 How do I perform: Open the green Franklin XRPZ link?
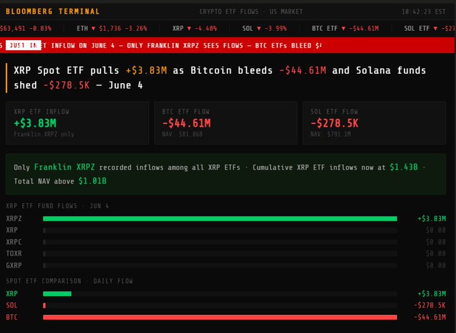[64, 167]
